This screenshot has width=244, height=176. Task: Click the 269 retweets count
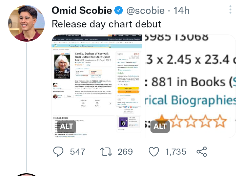coord(125,151)
